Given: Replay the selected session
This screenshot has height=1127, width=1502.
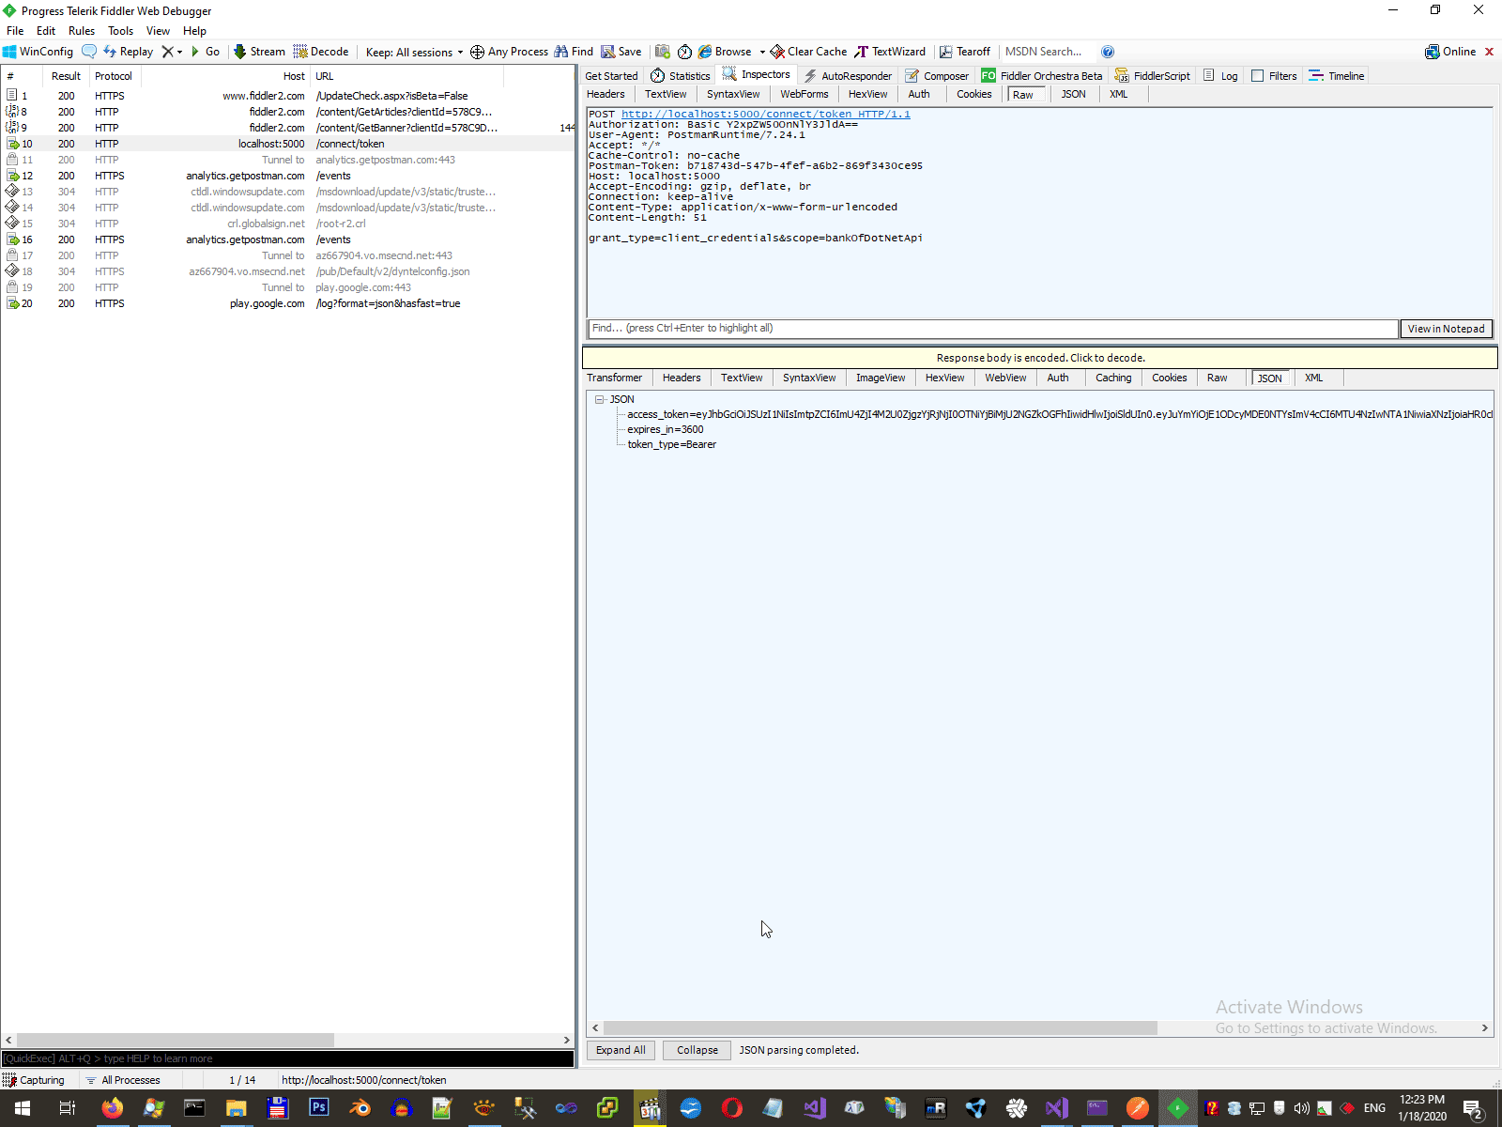Looking at the screenshot, I should point(129,52).
